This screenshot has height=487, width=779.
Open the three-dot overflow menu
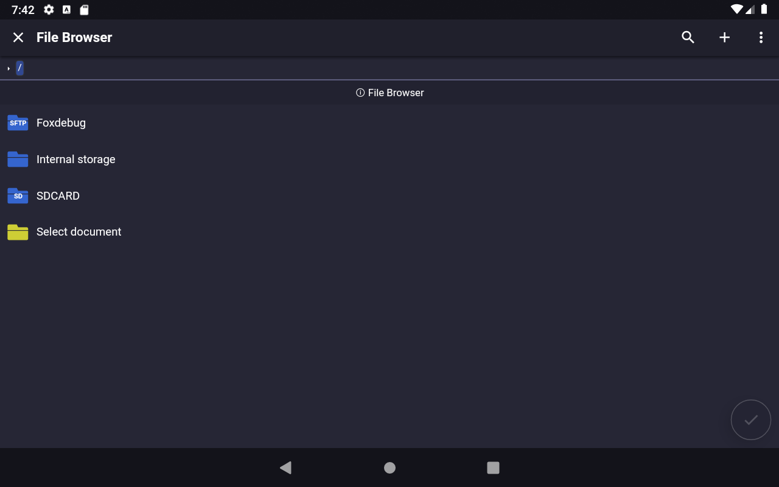761,37
